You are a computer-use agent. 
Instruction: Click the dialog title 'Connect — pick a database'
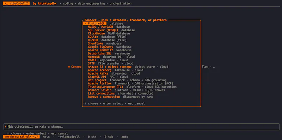pyautogui.click(x=125, y=20)
